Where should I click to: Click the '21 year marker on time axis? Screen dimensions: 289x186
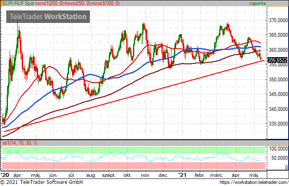tap(182, 175)
